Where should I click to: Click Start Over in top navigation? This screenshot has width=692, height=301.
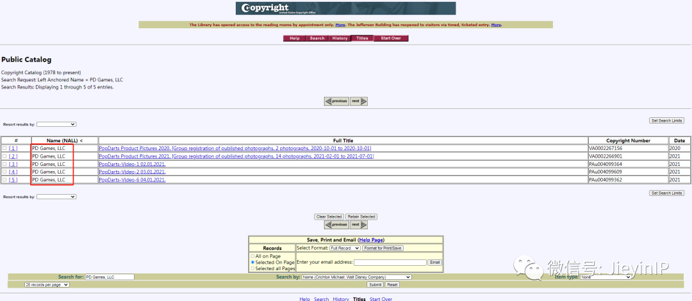tap(391, 38)
